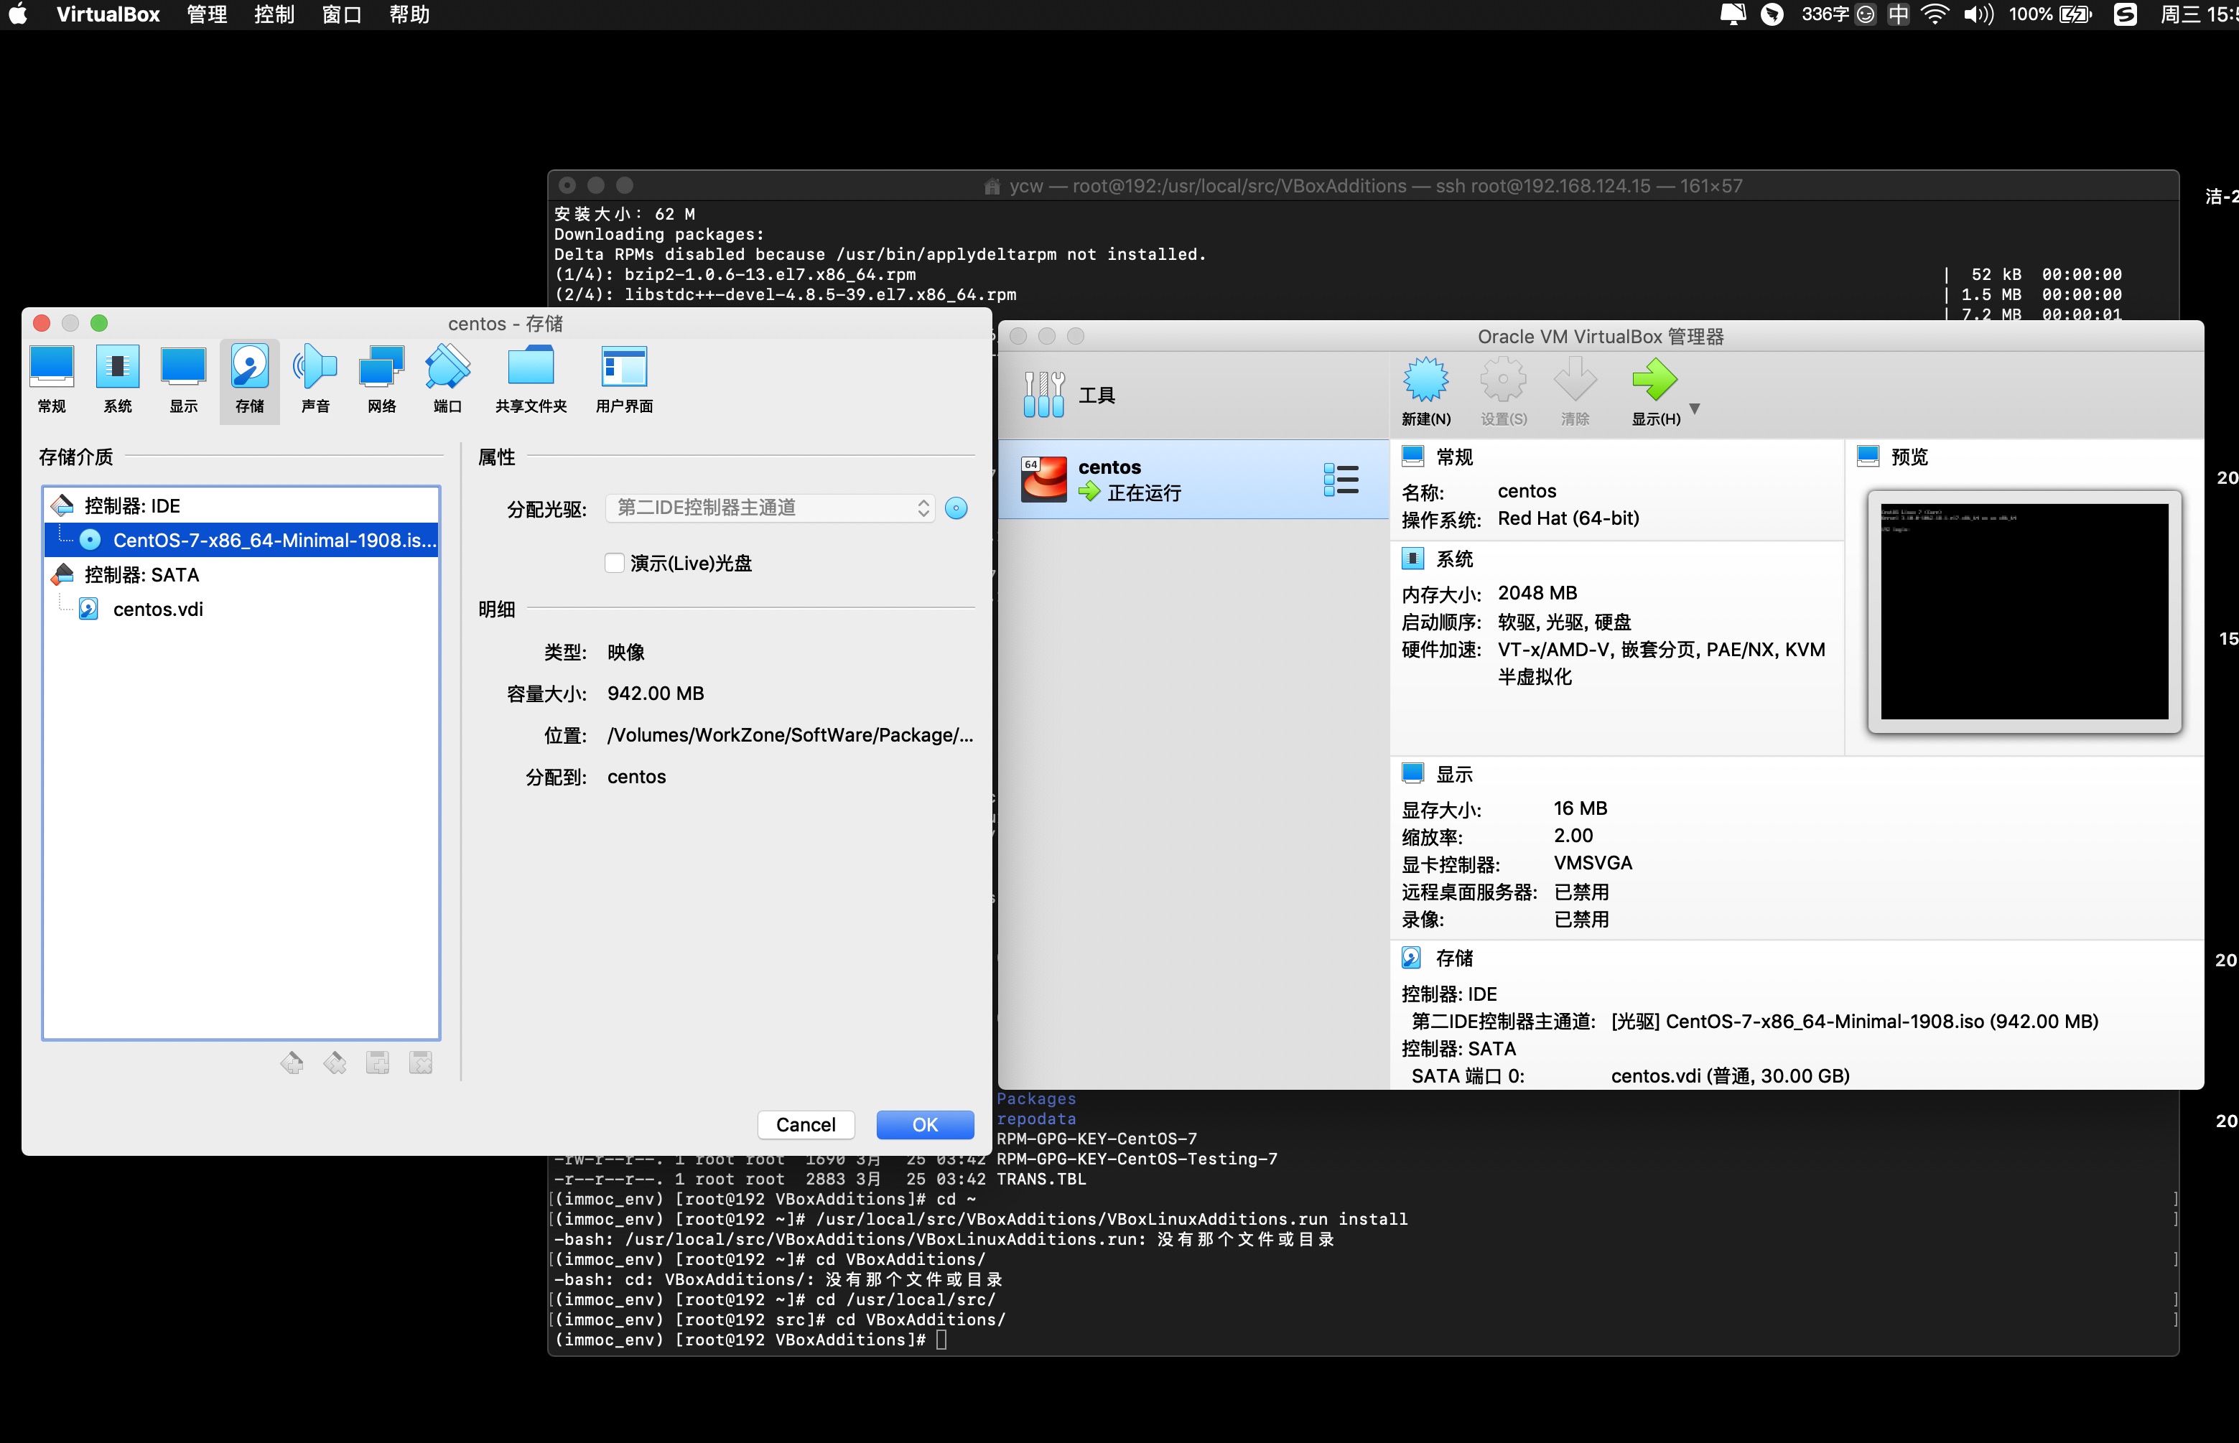
Task: Open the 管理 menu
Action: (207, 14)
